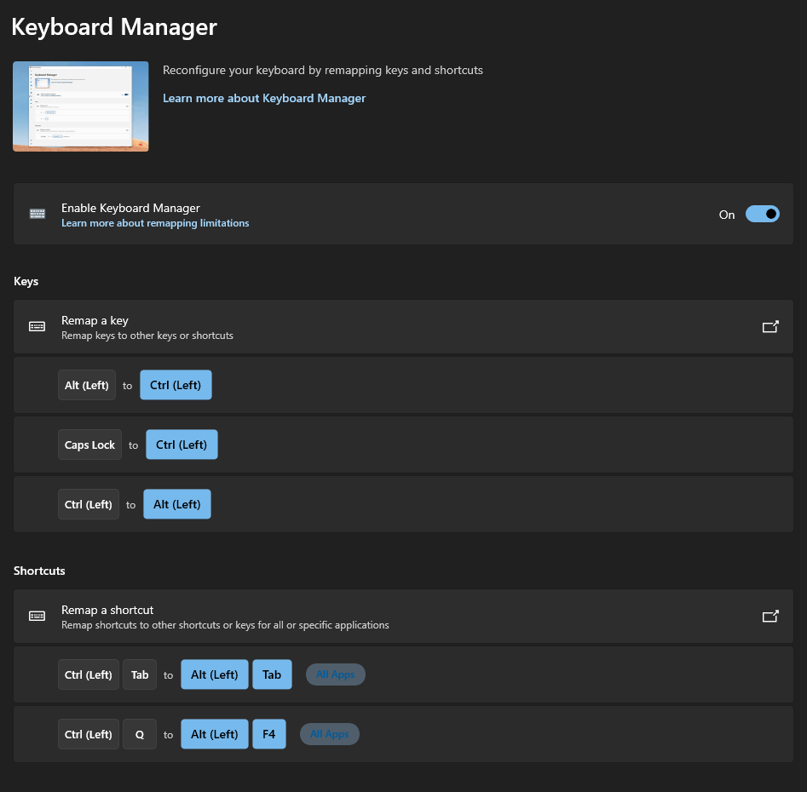Open the Remap a key editor icon
Image resolution: width=807 pixels, height=792 pixels.
click(770, 326)
